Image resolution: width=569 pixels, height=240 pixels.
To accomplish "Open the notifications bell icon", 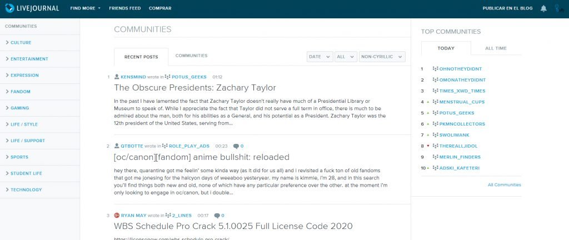I will (x=543, y=8).
